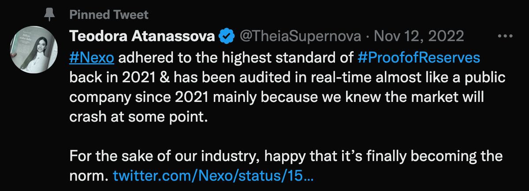
Task: Click the line starting "back in 2021"
Action: tap(287, 78)
